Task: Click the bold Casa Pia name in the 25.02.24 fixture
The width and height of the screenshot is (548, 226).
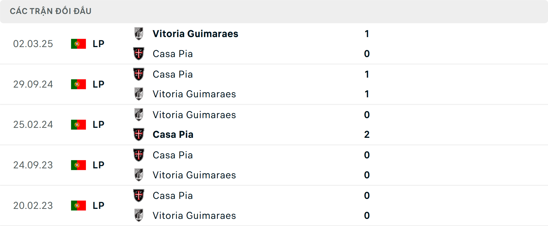Action: (173, 134)
